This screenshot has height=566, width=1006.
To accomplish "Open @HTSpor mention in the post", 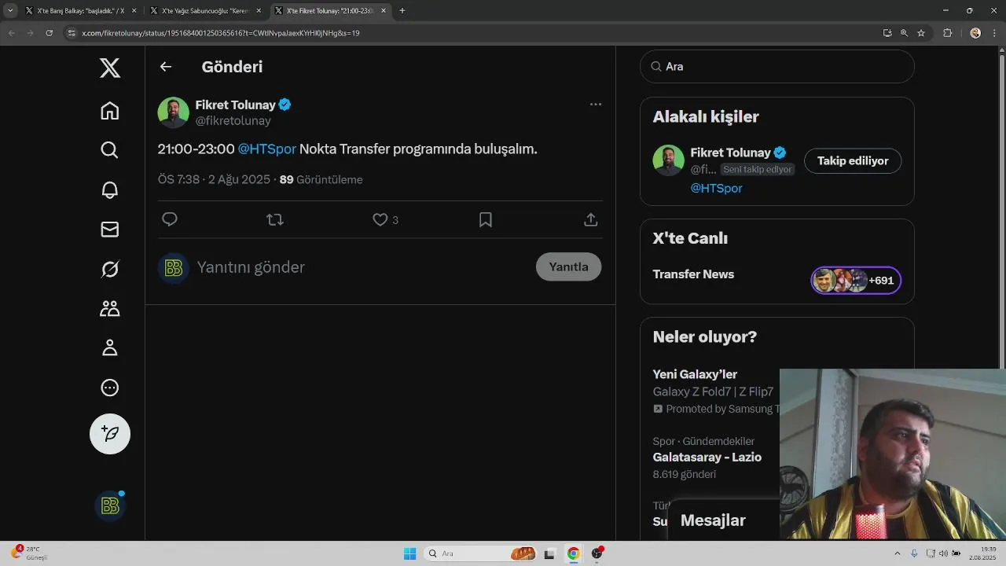I will (267, 149).
